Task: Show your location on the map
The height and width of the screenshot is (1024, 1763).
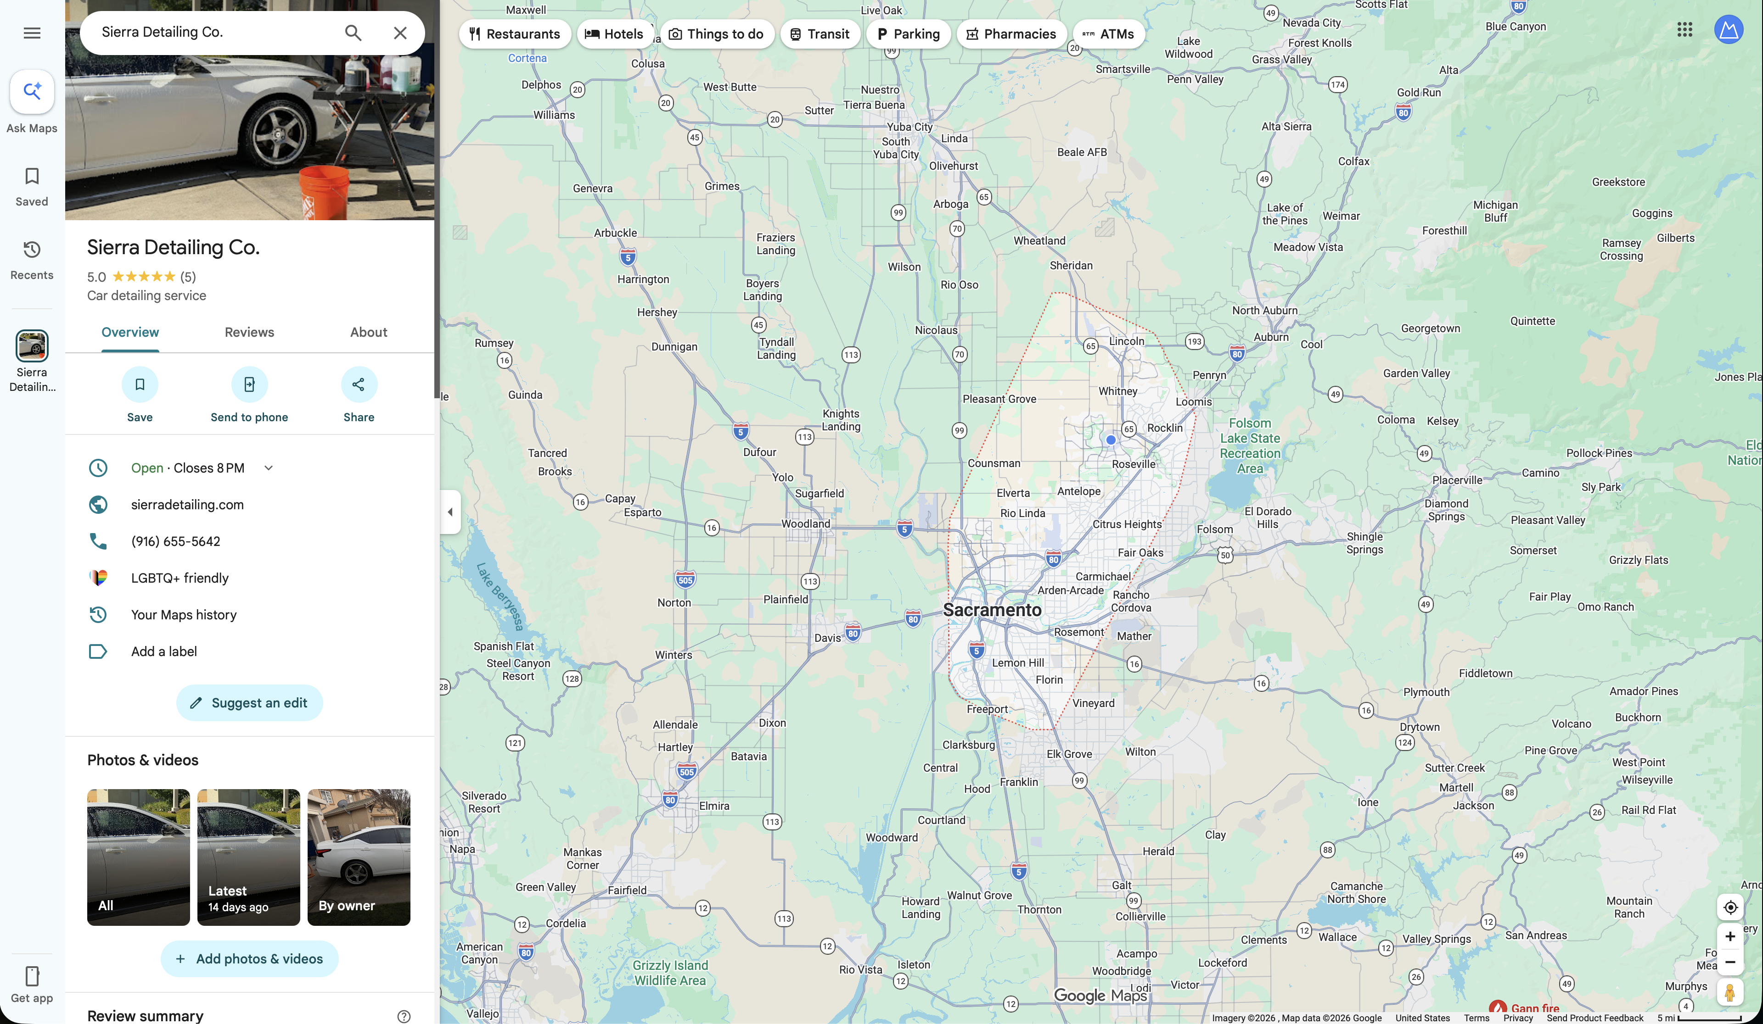Action: (x=1730, y=907)
